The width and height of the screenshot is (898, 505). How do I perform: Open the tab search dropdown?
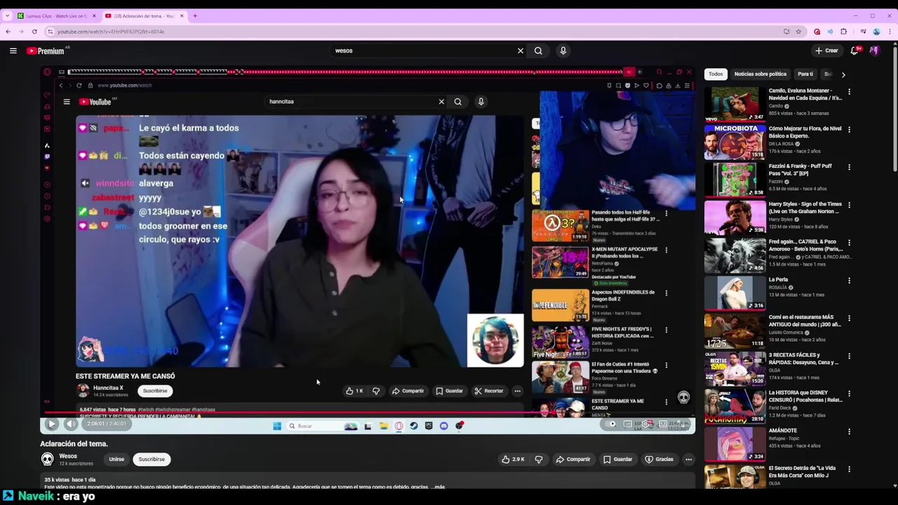[x=7, y=15]
